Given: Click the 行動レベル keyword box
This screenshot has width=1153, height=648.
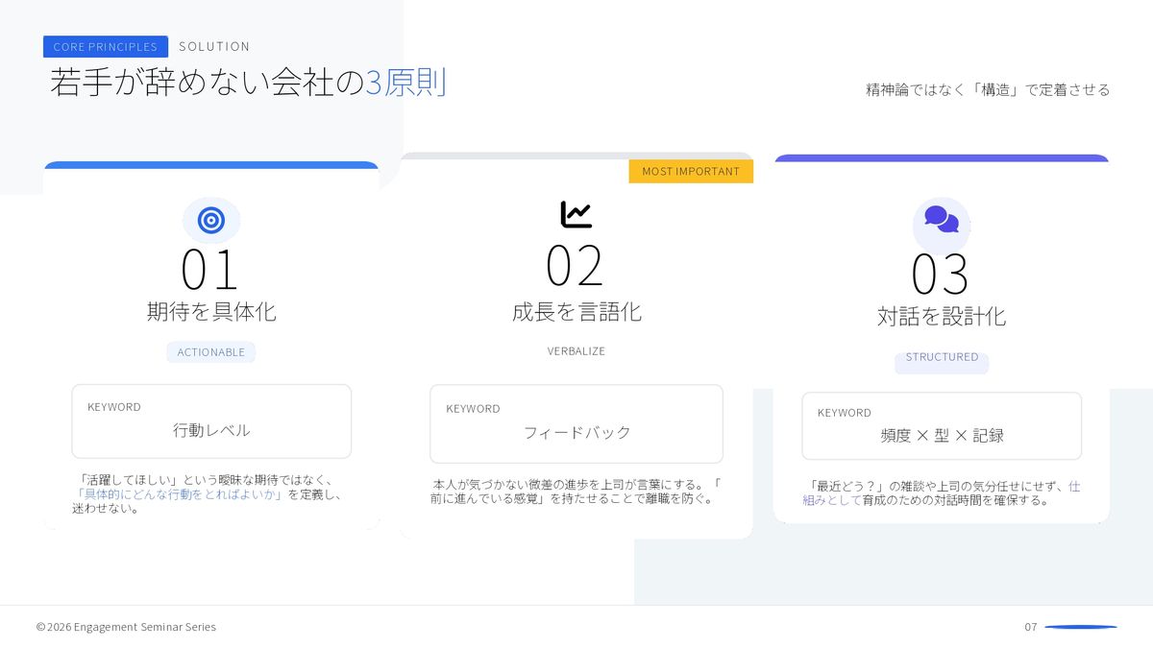Looking at the screenshot, I should [x=211, y=421].
